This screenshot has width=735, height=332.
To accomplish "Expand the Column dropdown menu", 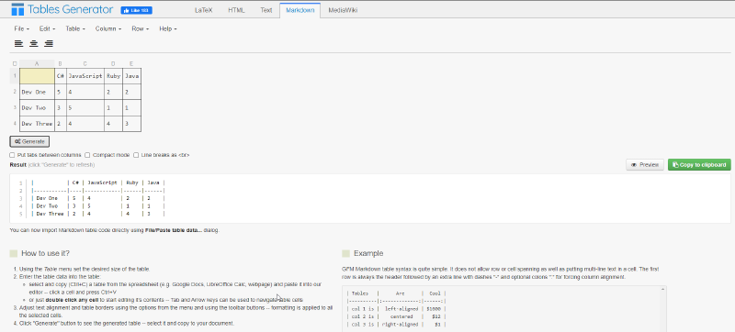I will [x=108, y=28].
